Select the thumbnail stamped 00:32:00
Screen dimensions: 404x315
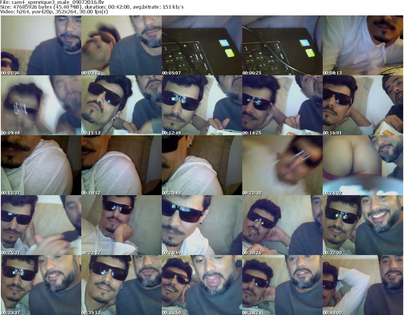tap(363, 225)
